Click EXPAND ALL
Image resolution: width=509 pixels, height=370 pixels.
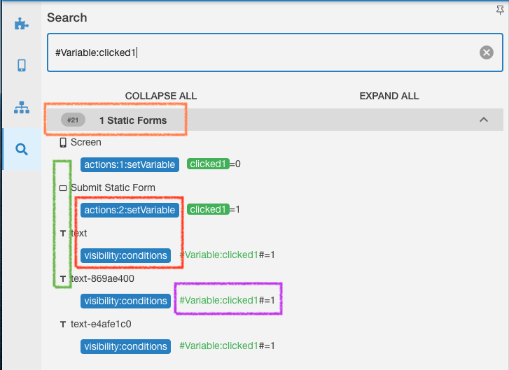point(389,96)
